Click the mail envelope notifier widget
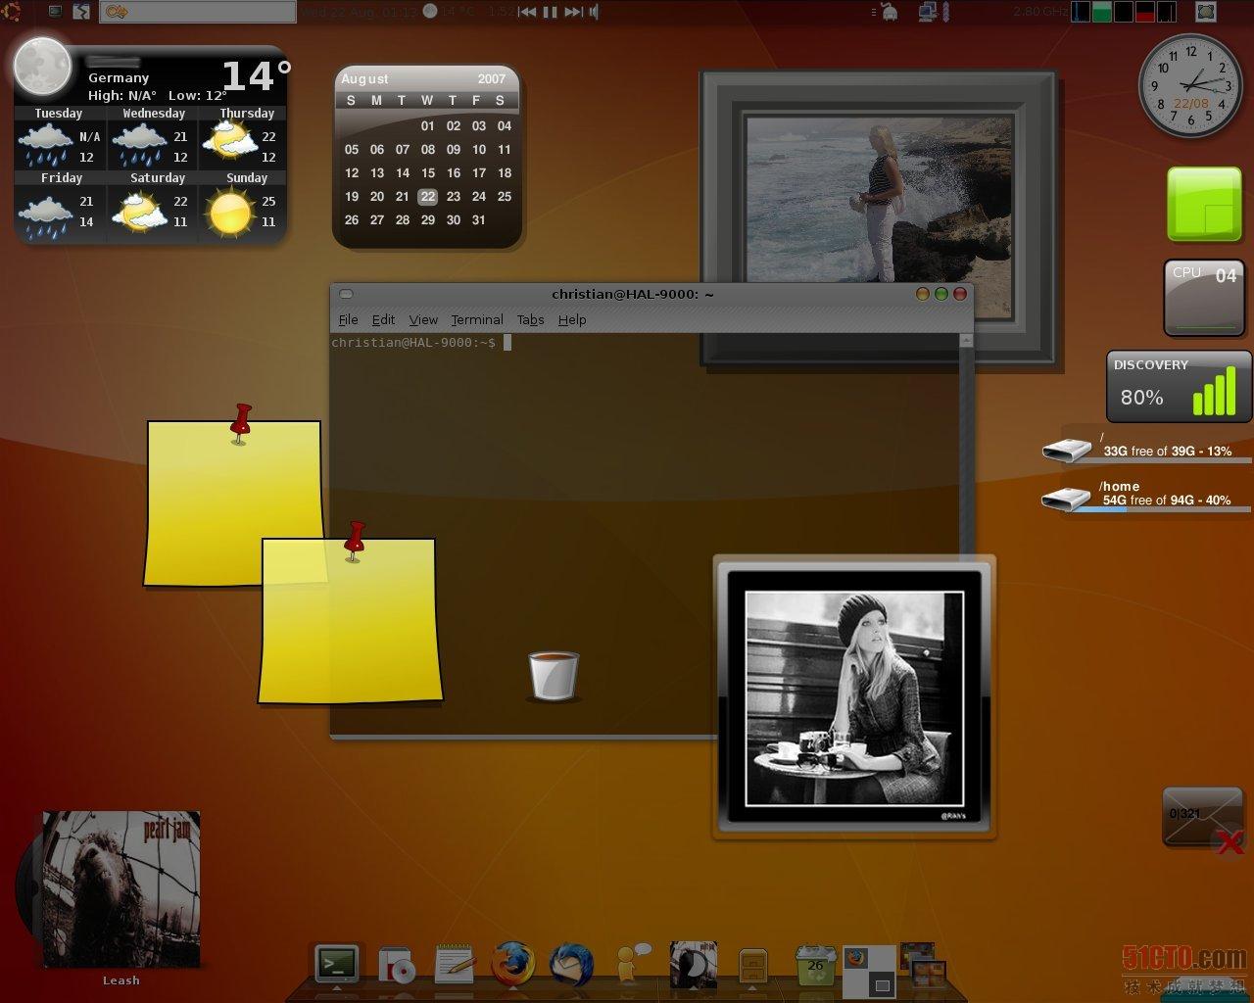The height and width of the screenshot is (1003, 1254). [1203, 819]
